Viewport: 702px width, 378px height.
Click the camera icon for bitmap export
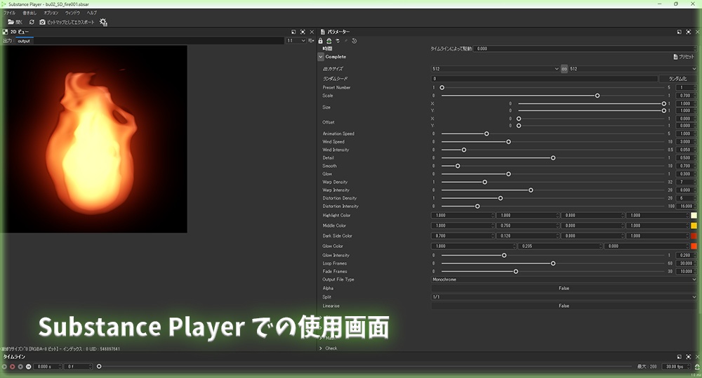pyautogui.click(x=42, y=22)
